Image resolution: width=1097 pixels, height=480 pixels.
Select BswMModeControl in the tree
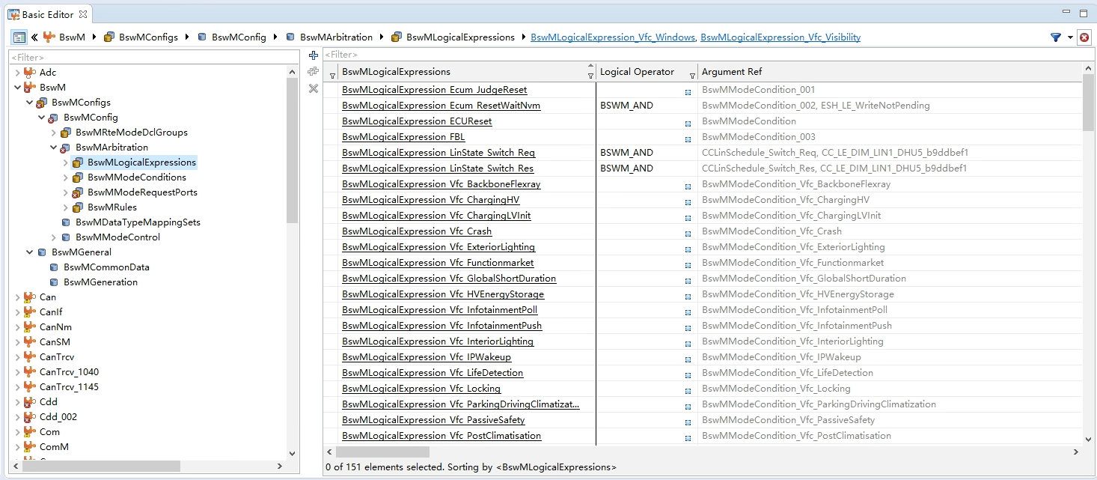coord(117,237)
